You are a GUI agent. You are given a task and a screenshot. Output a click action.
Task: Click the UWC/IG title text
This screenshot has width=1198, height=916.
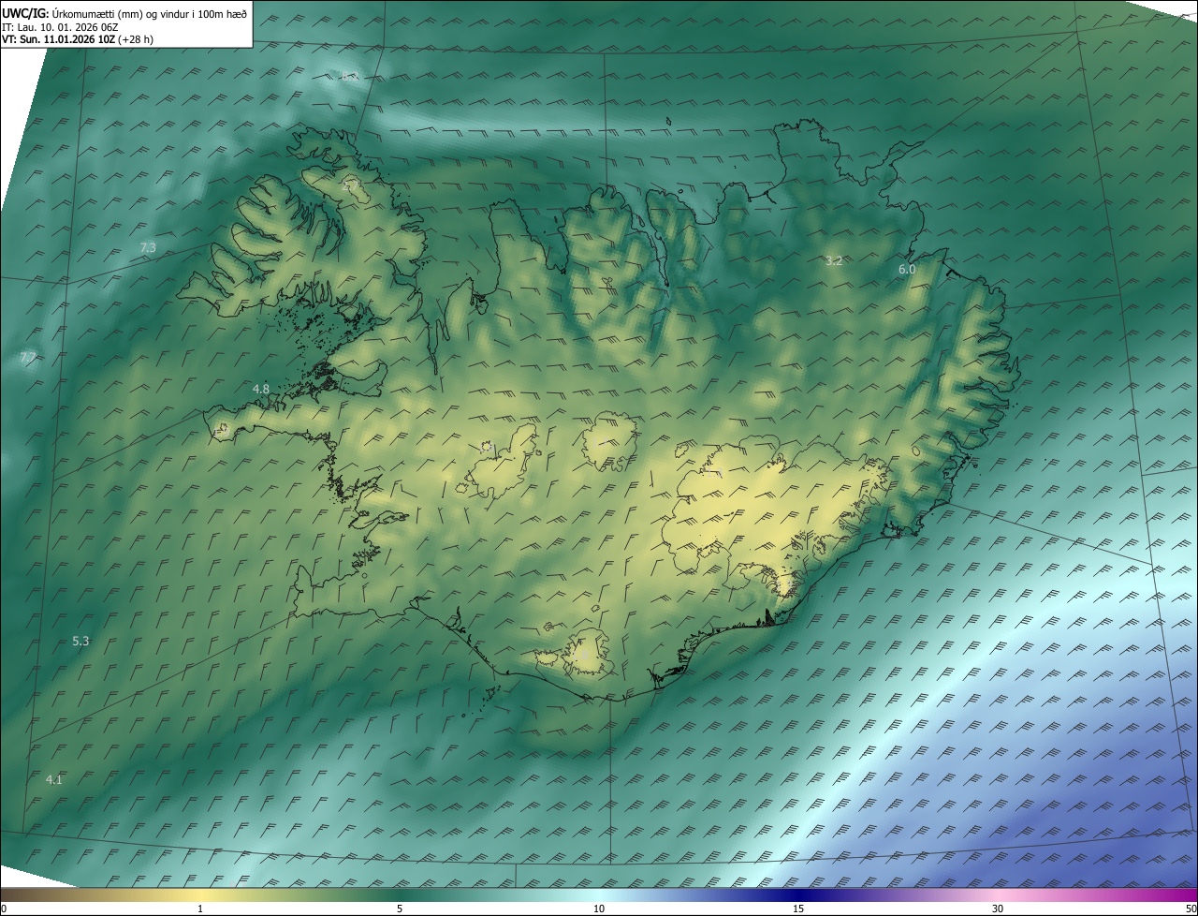click(124, 12)
